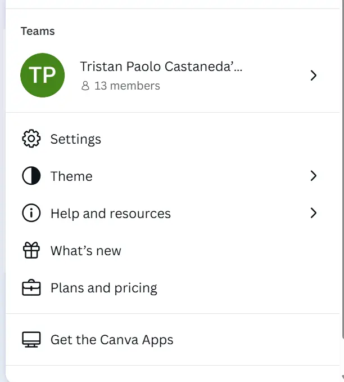Choose Get the Canva Apps

coord(173,340)
